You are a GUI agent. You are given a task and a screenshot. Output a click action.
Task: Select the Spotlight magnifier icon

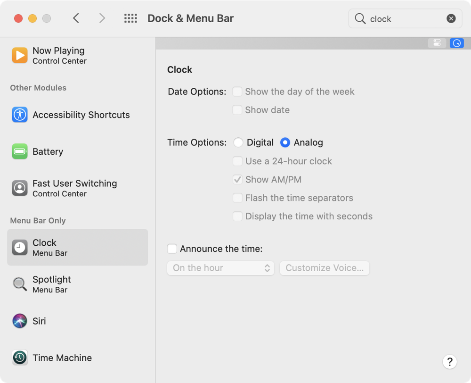pos(20,284)
